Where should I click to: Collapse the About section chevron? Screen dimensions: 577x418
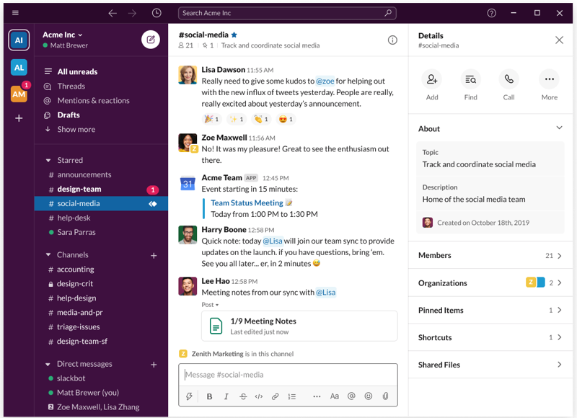559,128
